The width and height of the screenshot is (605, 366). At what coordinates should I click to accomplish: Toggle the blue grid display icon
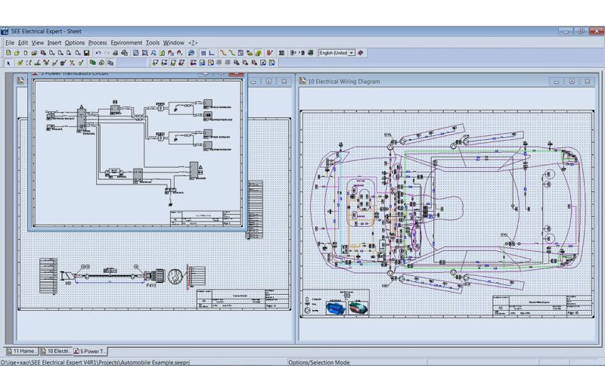pyautogui.click(x=203, y=53)
